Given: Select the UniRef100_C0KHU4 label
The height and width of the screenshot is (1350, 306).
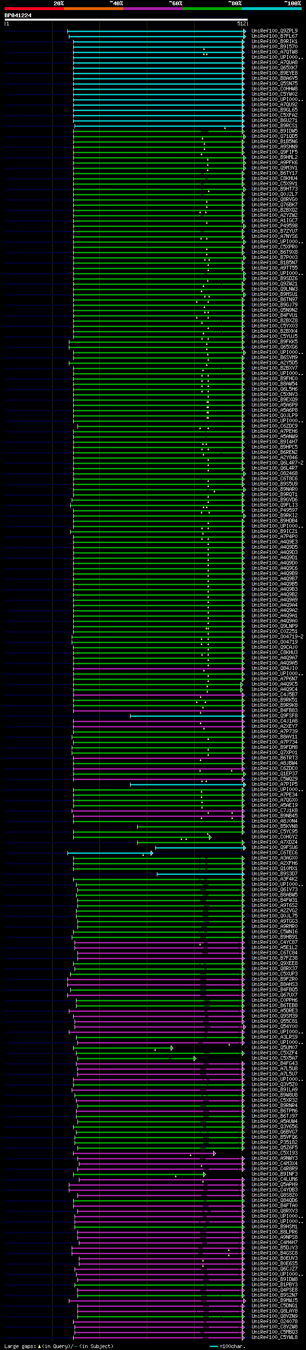Looking at the screenshot, I should pyautogui.click(x=274, y=178).
